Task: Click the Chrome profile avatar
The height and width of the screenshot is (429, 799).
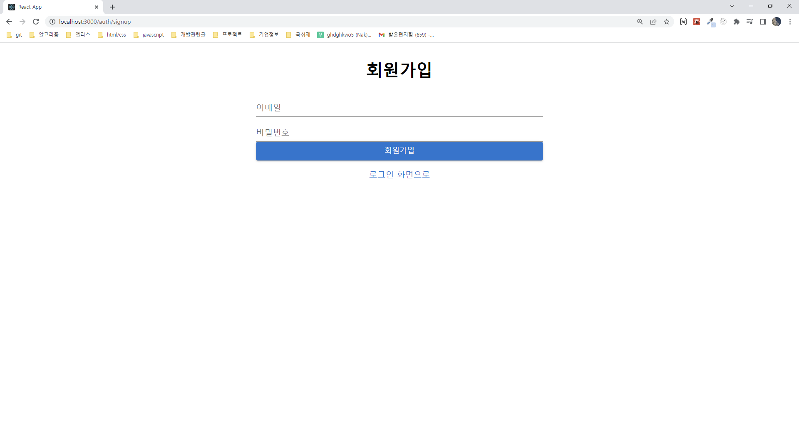Action: click(777, 22)
